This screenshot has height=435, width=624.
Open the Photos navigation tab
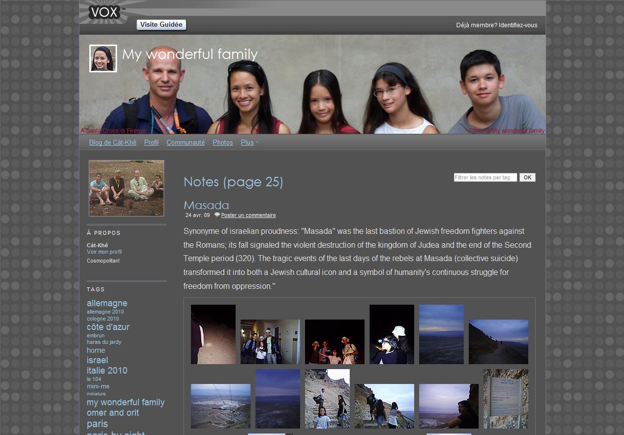point(223,143)
